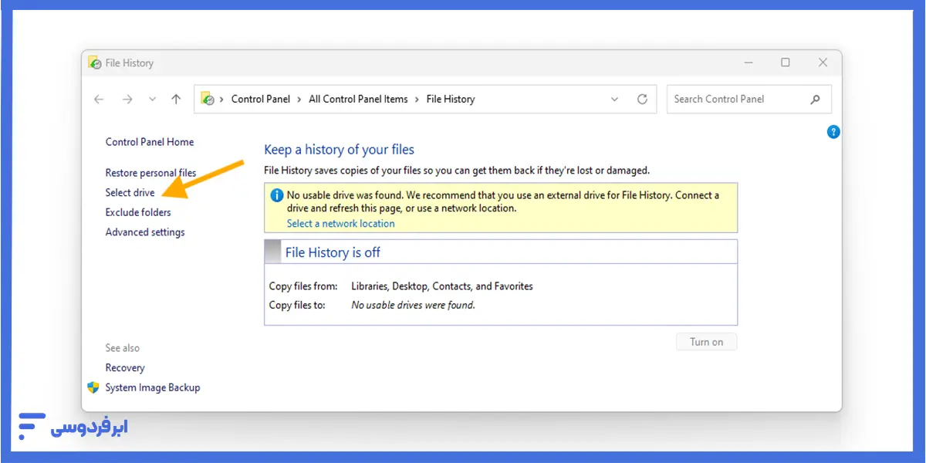Maximize the File History window
The image size is (926, 463).
785,63
